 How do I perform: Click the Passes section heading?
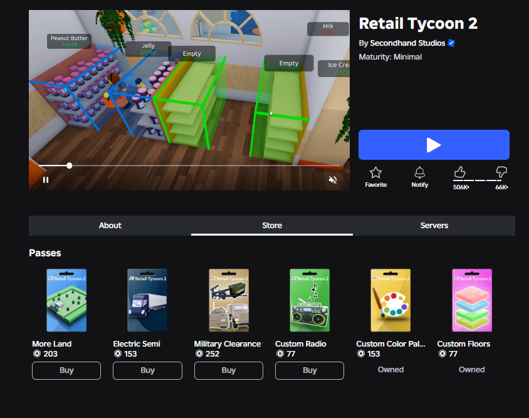[x=45, y=253]
